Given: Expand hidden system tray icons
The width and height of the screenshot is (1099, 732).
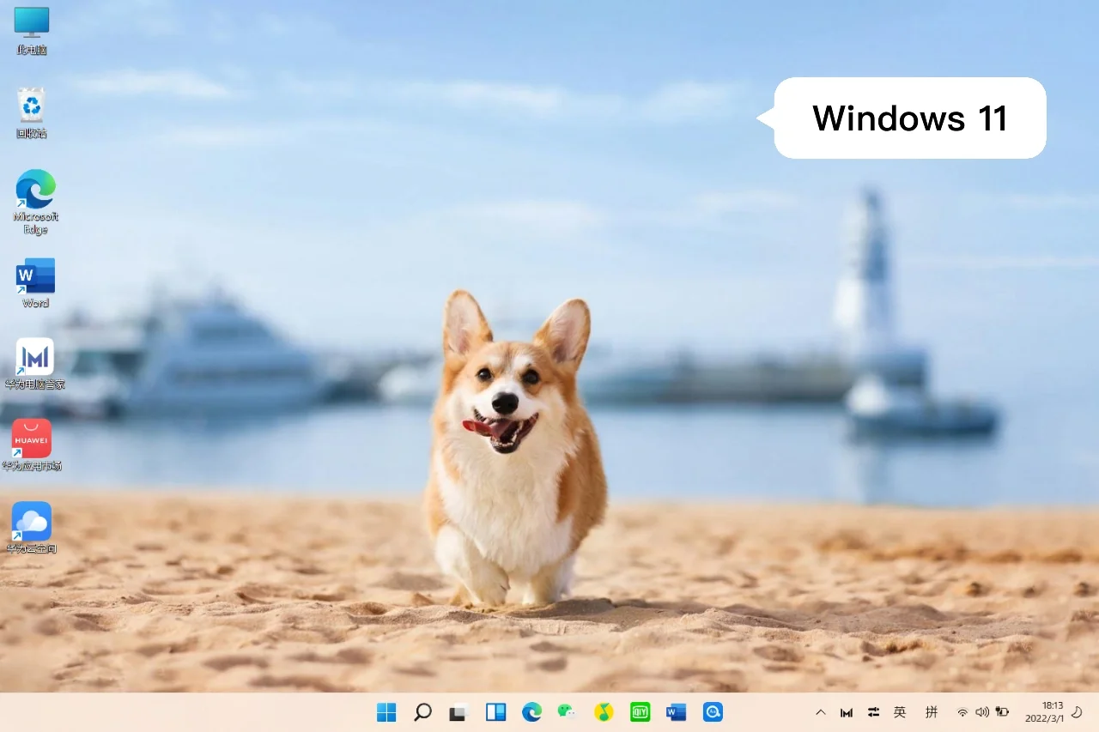Looking at the screenshot, I should 821,711.
